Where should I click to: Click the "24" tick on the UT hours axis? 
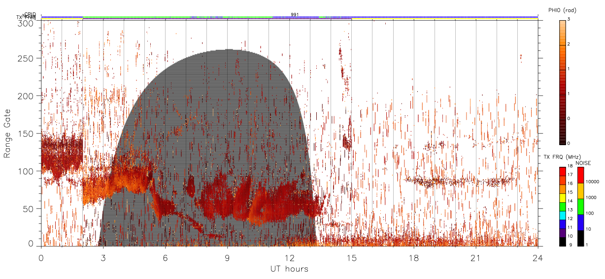pyautogui.click(x=538, y=258)
